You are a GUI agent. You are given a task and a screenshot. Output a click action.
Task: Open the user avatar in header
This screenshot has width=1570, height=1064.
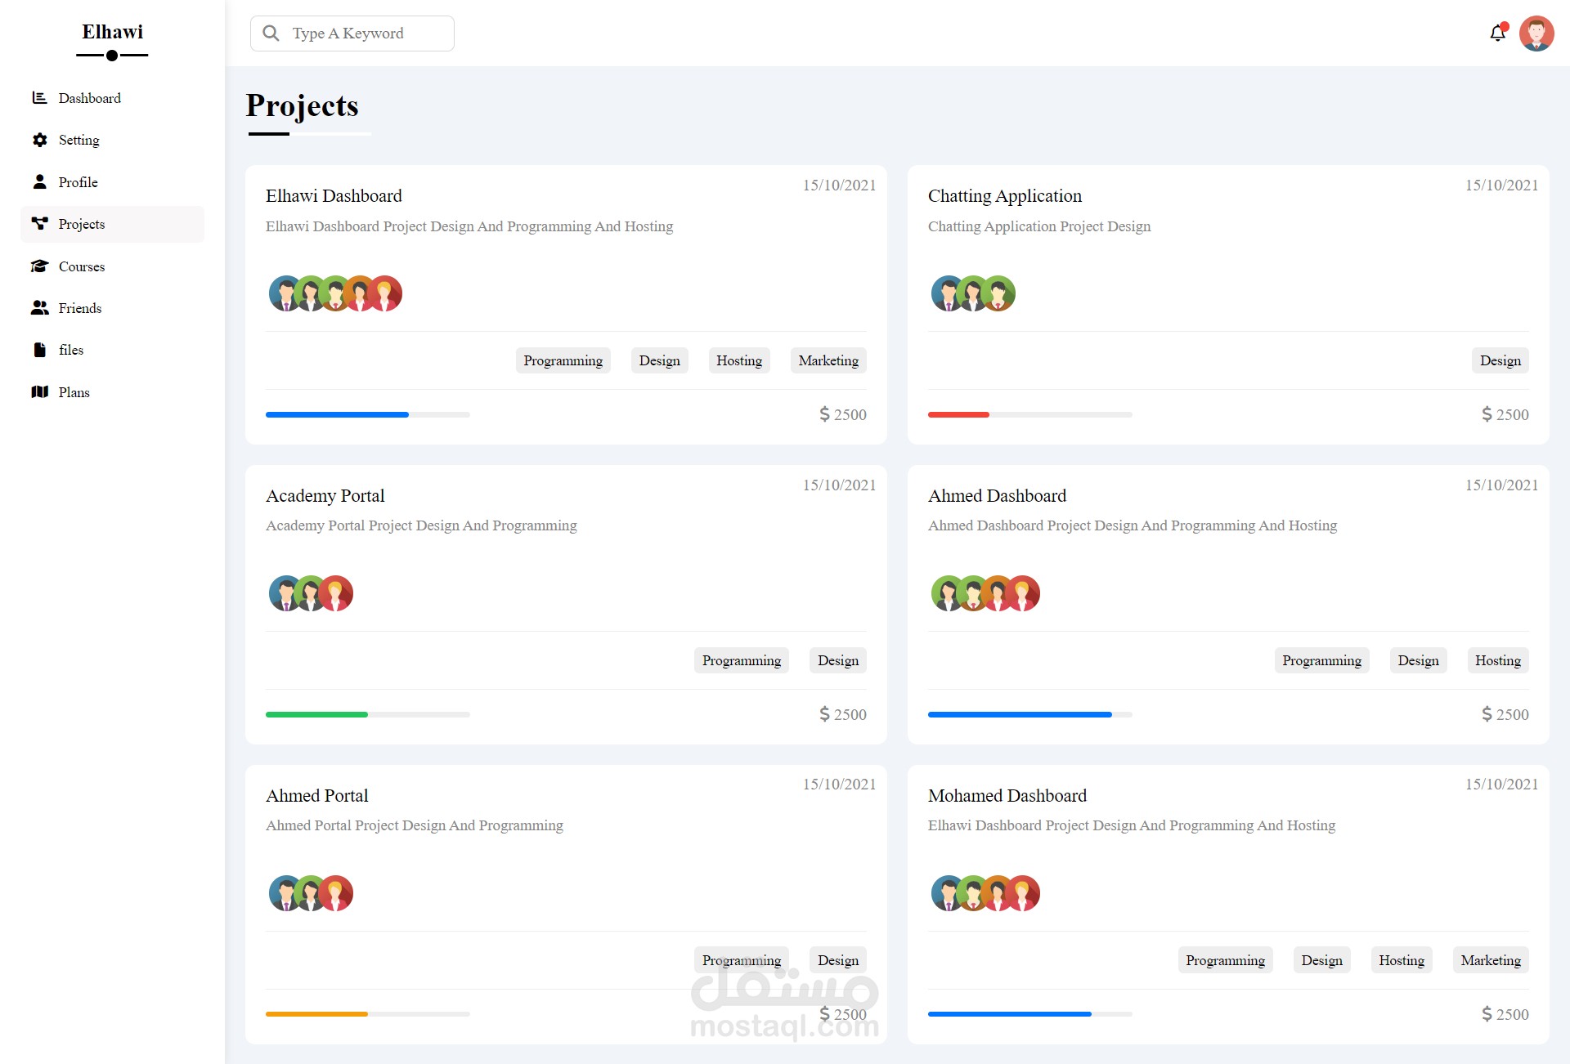click(1536, 34)
